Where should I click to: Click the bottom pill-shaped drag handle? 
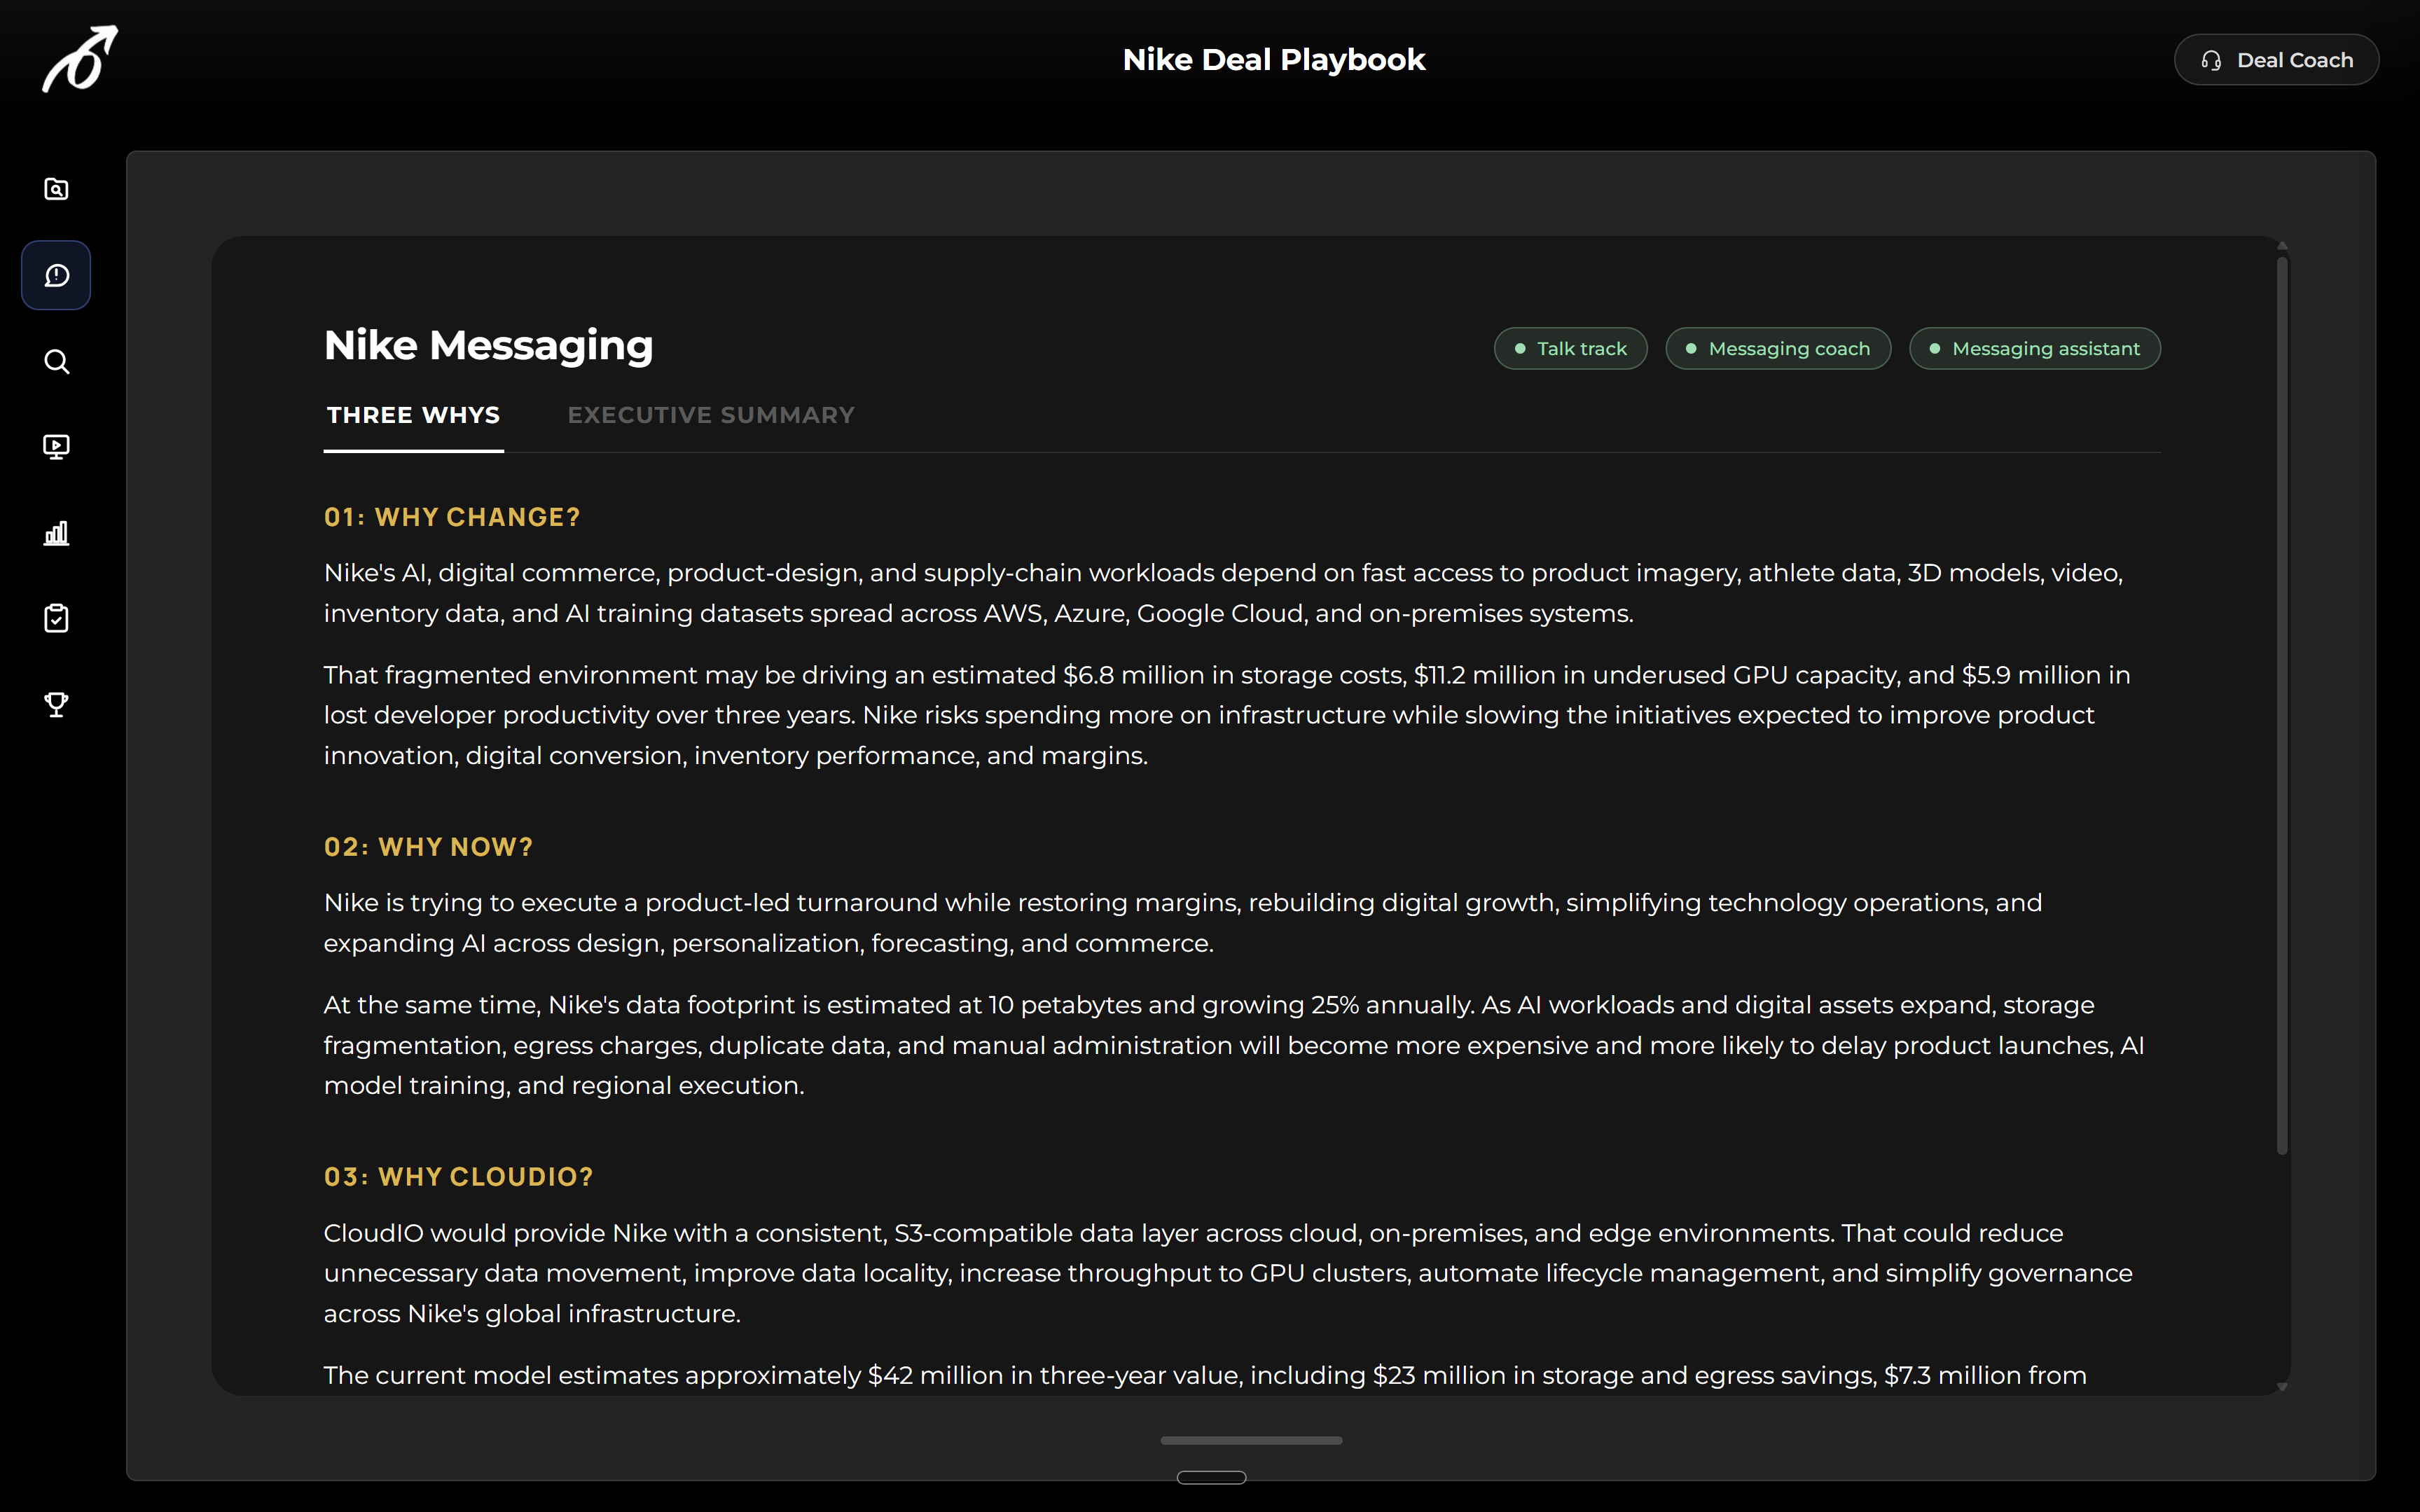coord(1211,1477)
